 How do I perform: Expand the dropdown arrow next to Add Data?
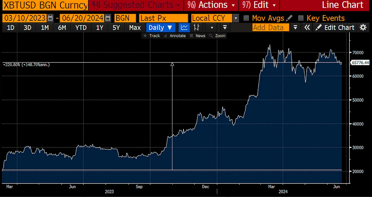tap(295, 27)
